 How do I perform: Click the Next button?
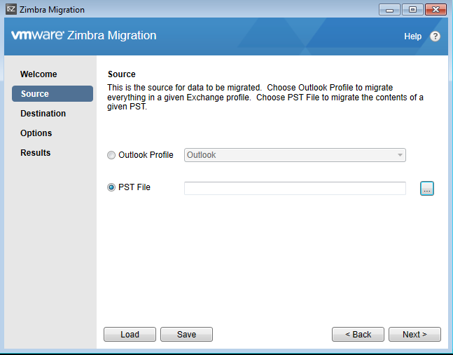tap(414, 335)
